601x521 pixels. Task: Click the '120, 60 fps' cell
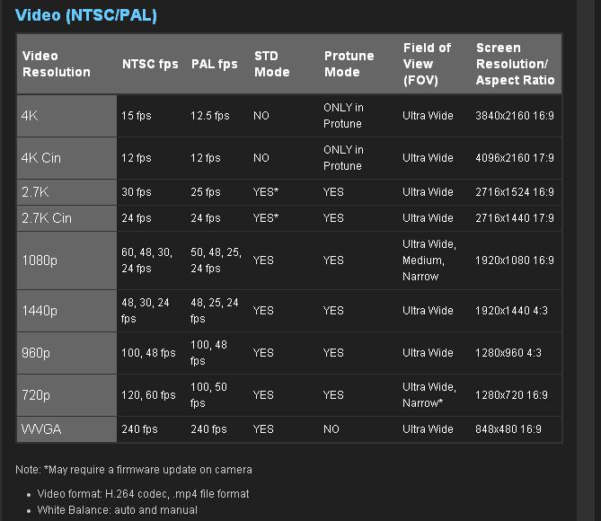coord(148,395)
